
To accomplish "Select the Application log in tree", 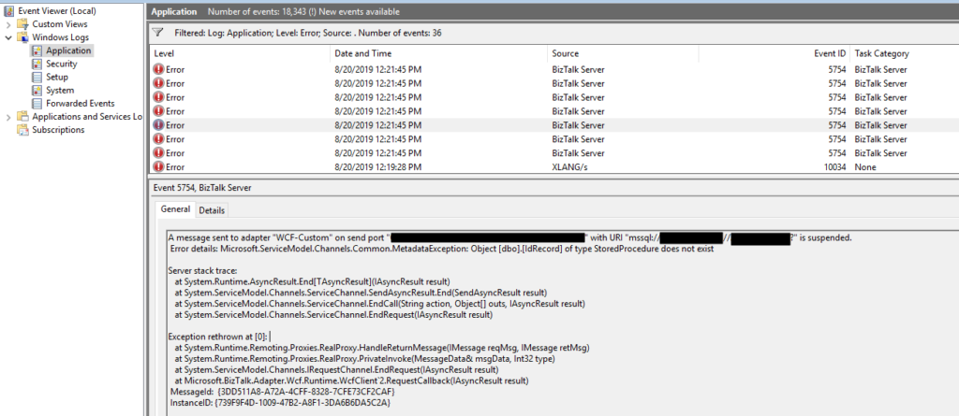I will (67, 50).
